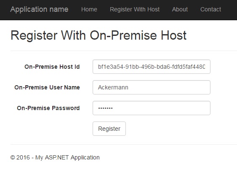Click the divider line above the footer

coord(124,144)
